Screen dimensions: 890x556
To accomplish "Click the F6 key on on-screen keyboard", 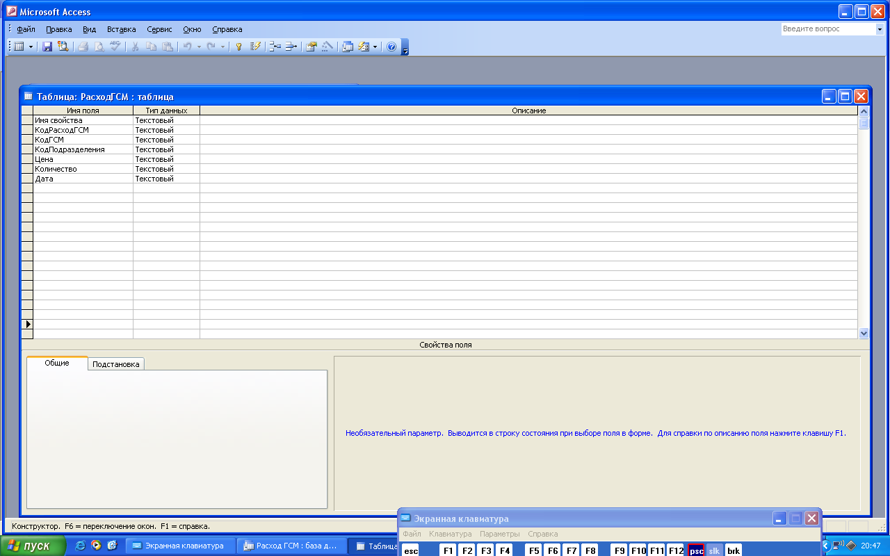I will click(552, 550).
